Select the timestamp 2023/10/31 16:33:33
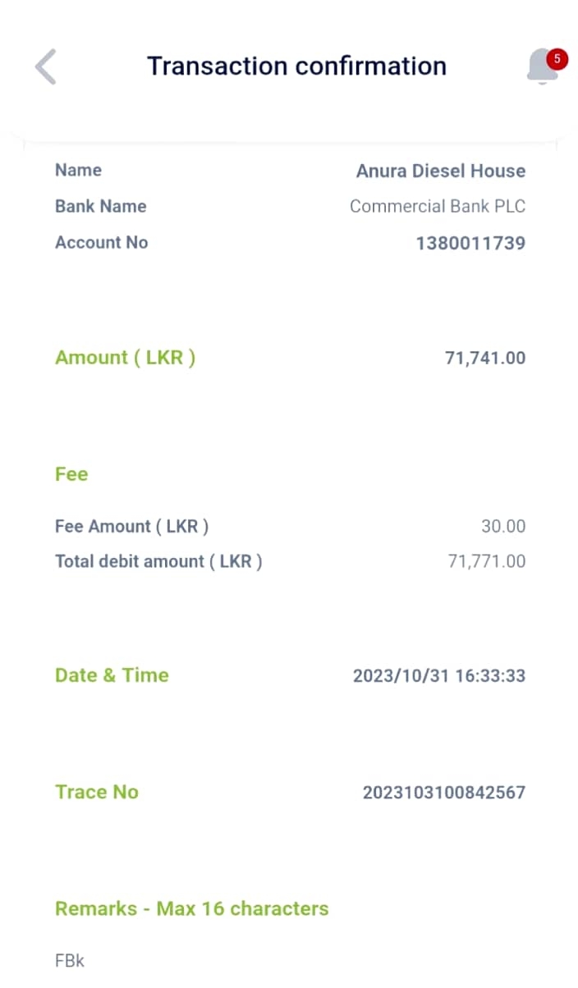Viewport: 578px width, 988px height. click(438, 676)
